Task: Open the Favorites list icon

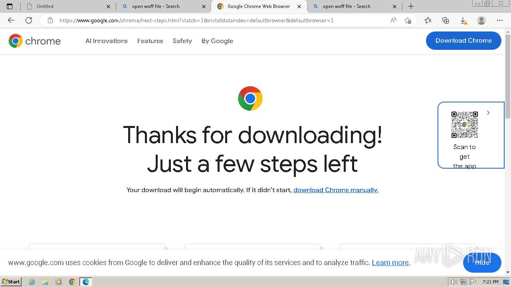Action: coord(428,20)
